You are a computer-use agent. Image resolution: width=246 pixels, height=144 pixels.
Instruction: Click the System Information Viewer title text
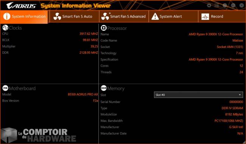click(76, 6)
